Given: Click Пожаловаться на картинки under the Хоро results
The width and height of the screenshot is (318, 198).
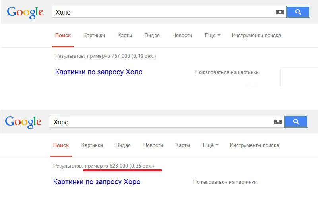Looking at the screenshot, I should point(225,182).
